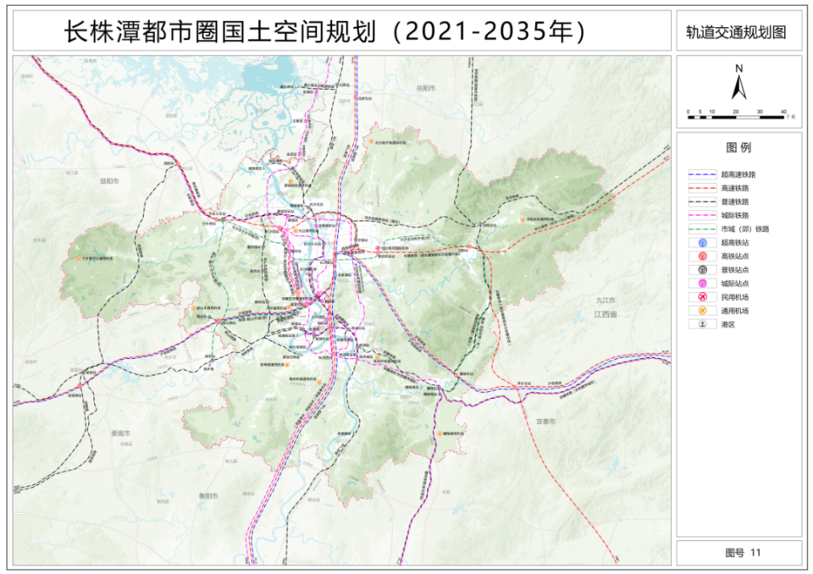Click the blue 超高铁站 legend icon

703,243
